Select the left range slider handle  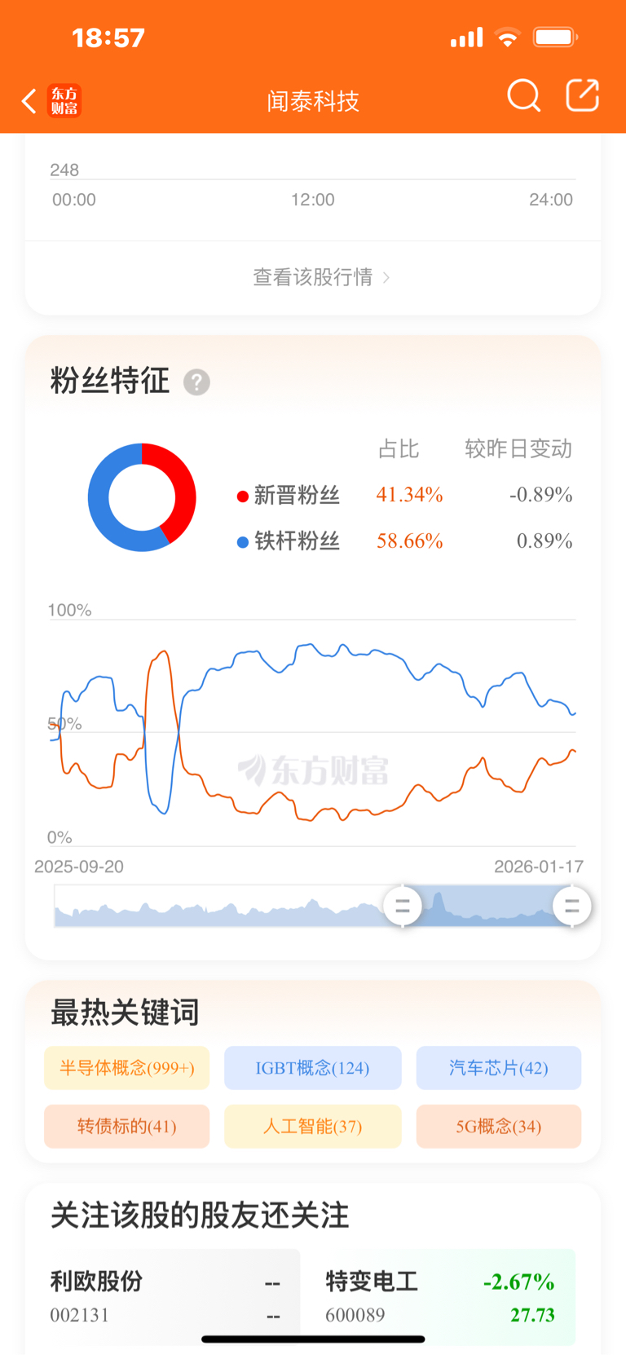[x=403, y=906]
